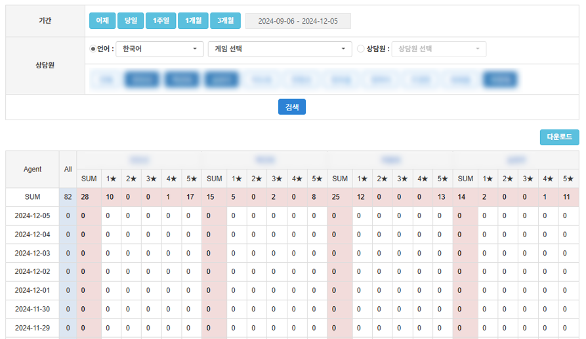Open the date range field 2024-09-06 - 2024-12-05
The height and width of the screenshot is (339, 586).
point(298,21)
